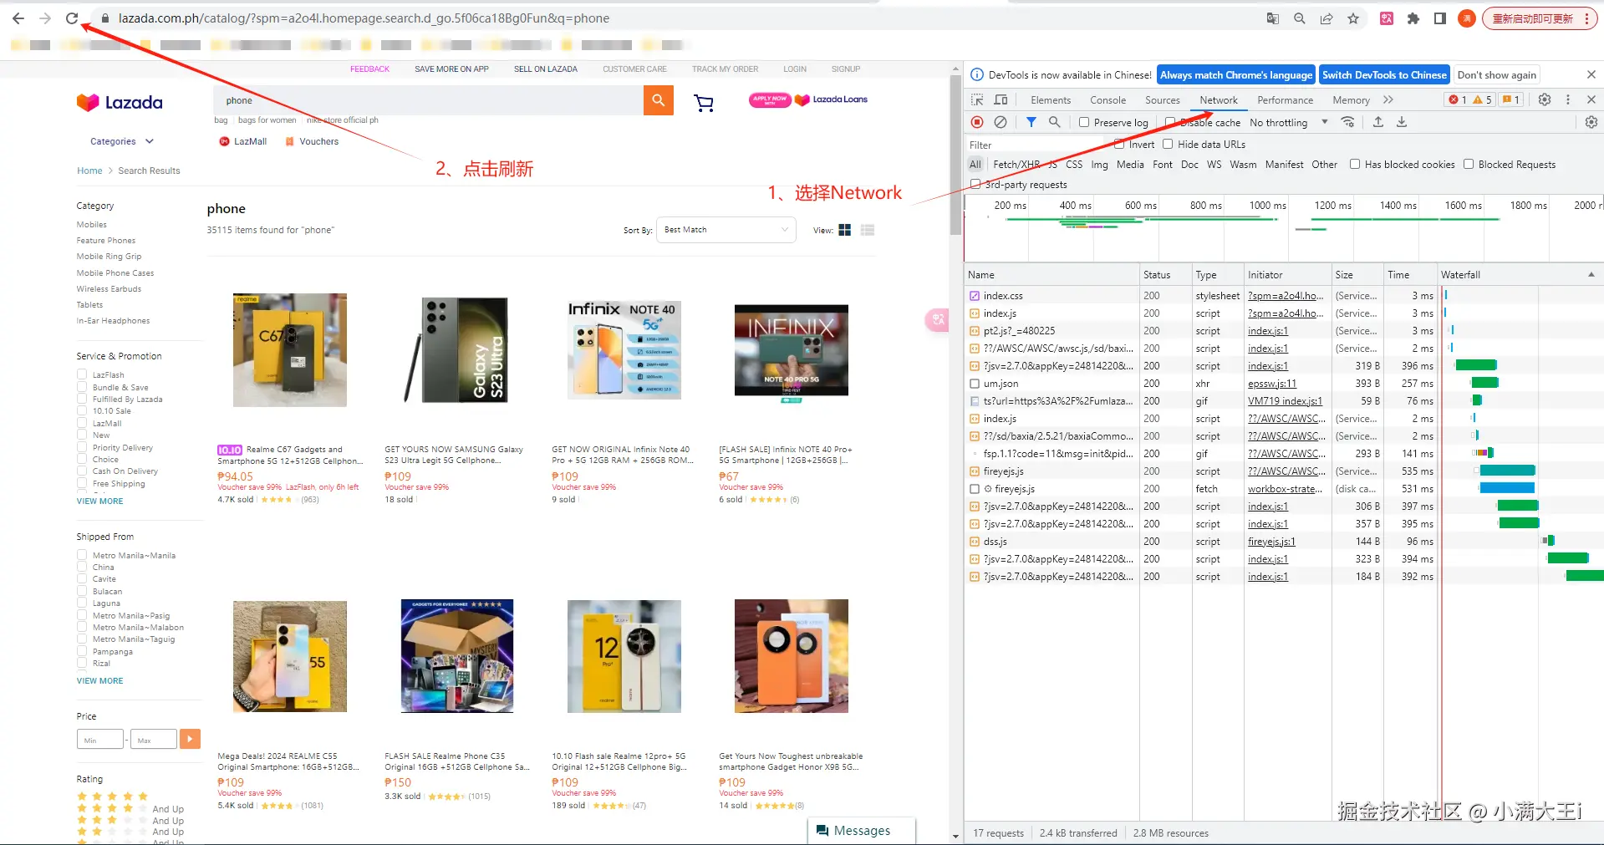Image resolution: width=1604 pixels, height=845 pixels.
Task: Open the LOGIN link on Lazada
Action: 795,69
